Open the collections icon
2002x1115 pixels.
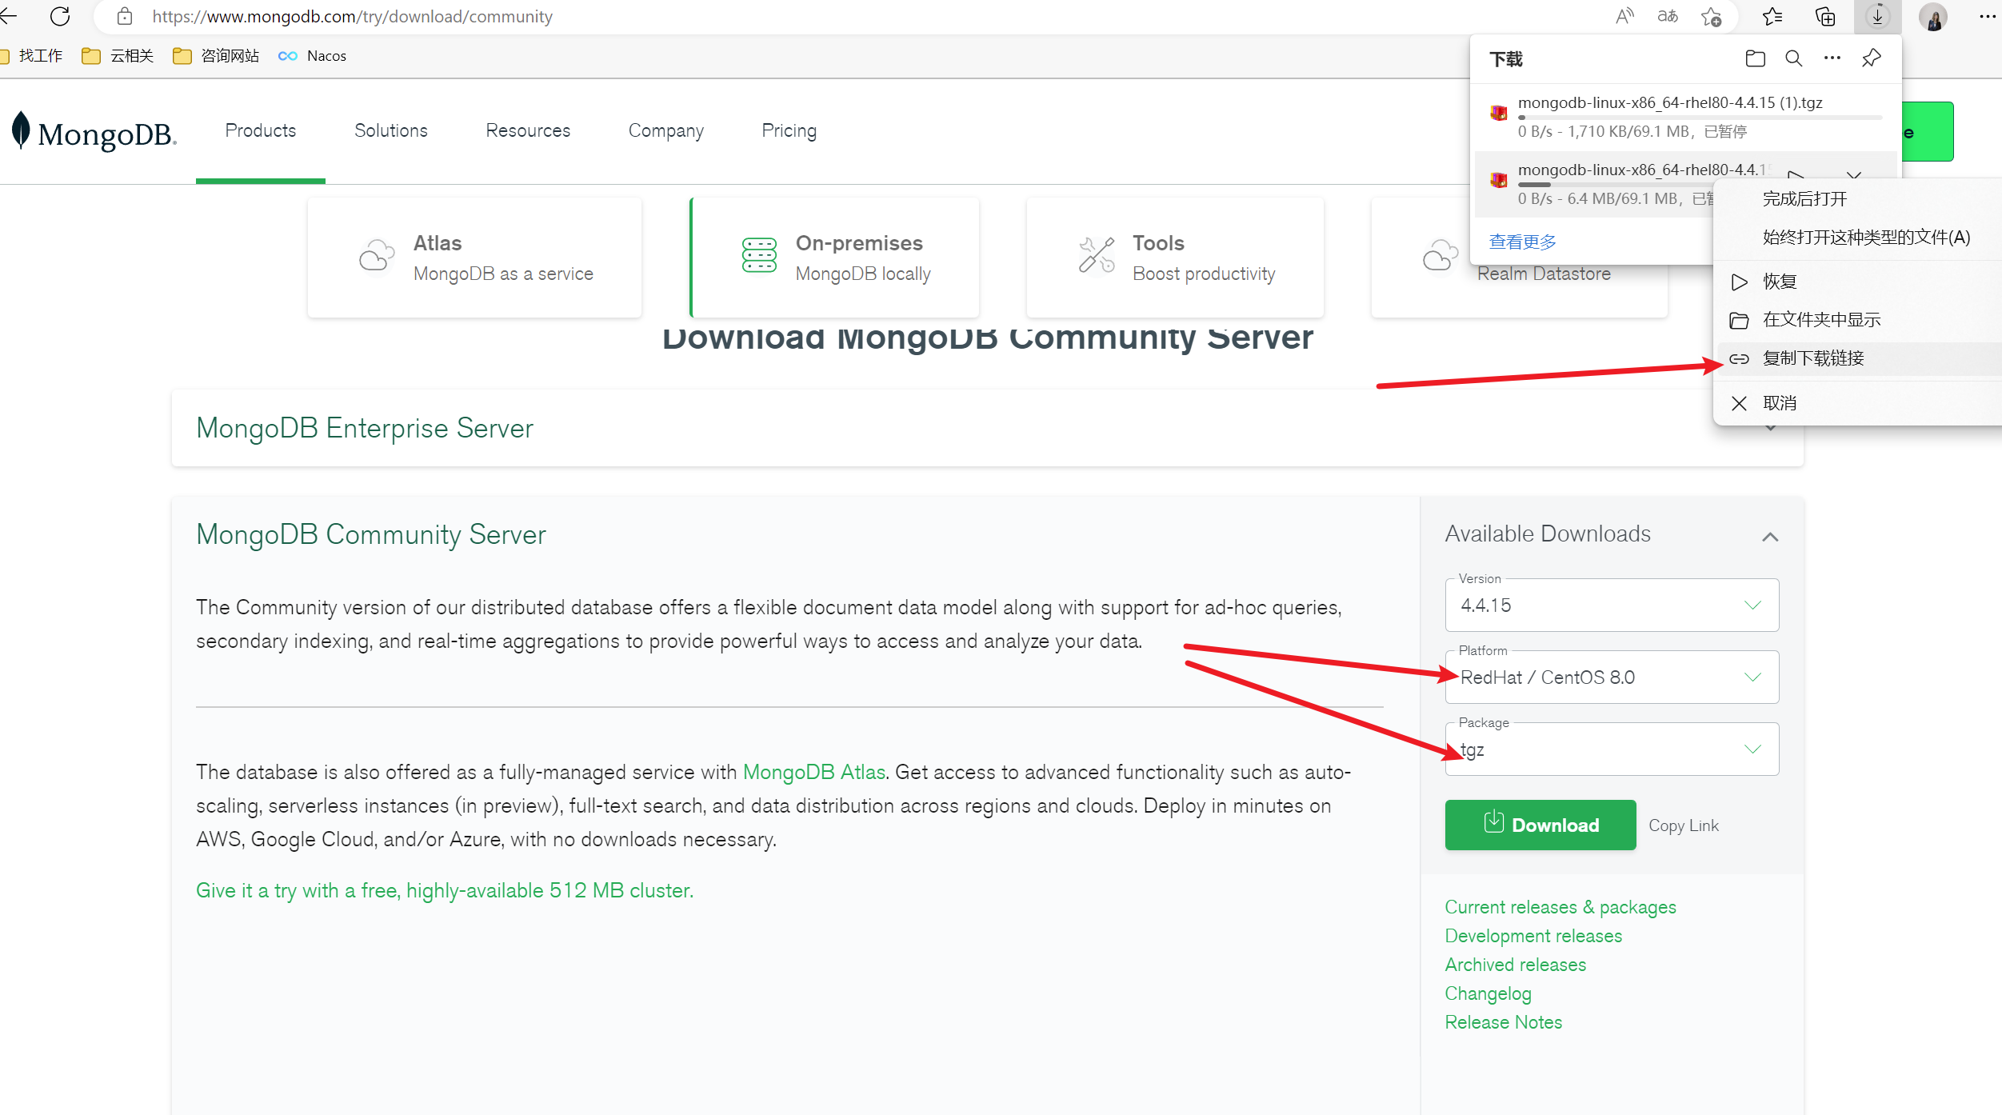click(1825, 16)
